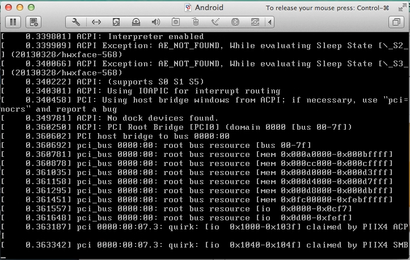410x260 pixels.
Task: Click resource line '0x000cc000-0x000cffff'
Action: click(x=197, y=164)
